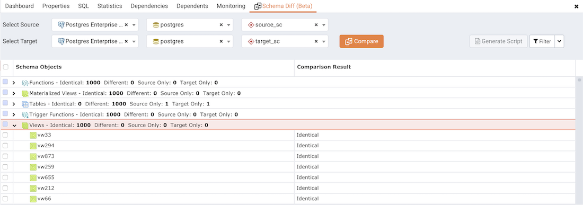This screenshot has height=205, width=583.
Task: Click the schema diamond icon beside source_sc
Action: [x=251, y=25]
